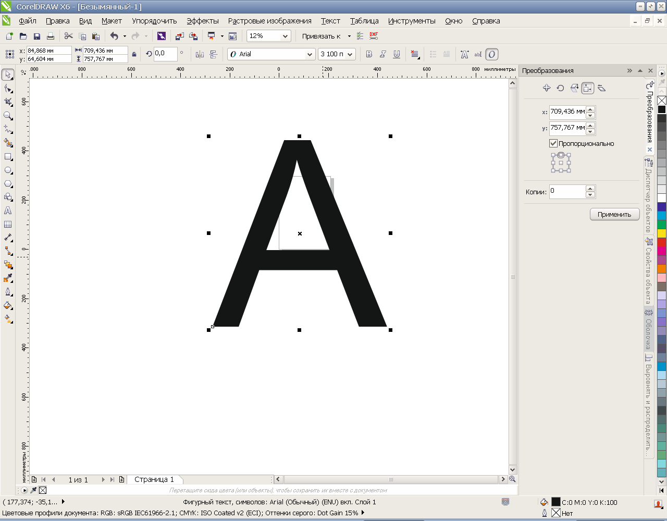Open the Эффекты menu
Viewport: 667px width, 521px height.
pyautogui.click(x=202, y=21)
